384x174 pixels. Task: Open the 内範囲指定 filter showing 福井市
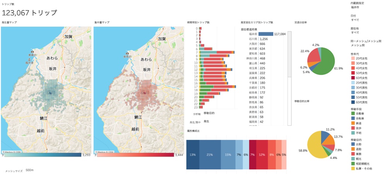coord(355,7)
